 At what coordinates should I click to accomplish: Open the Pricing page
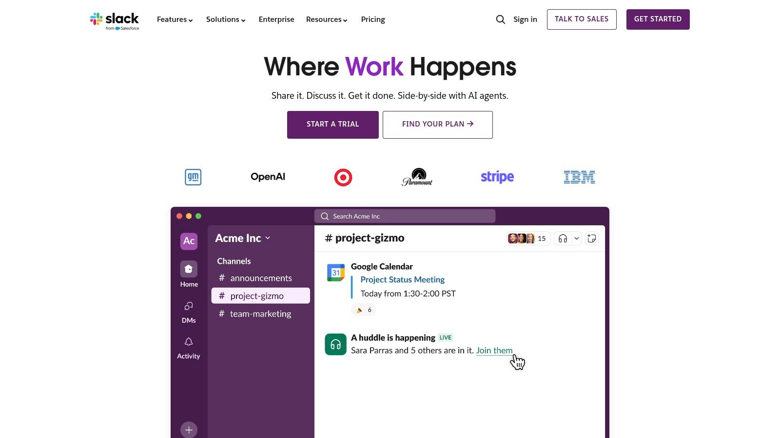coord(373,19)
